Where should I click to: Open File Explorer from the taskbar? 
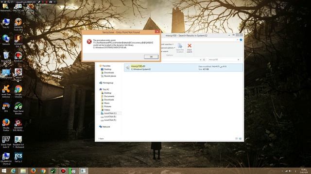click(x=23, y=171)
